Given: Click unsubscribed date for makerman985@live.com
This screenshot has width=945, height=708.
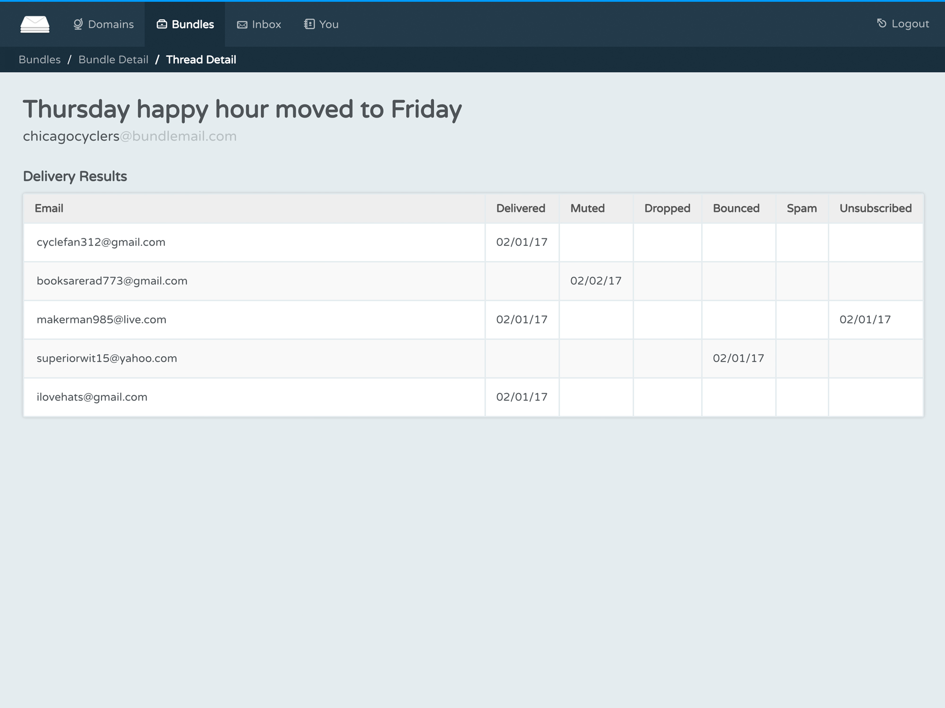Looking at the screenshot, I should (x=865, y=320).
